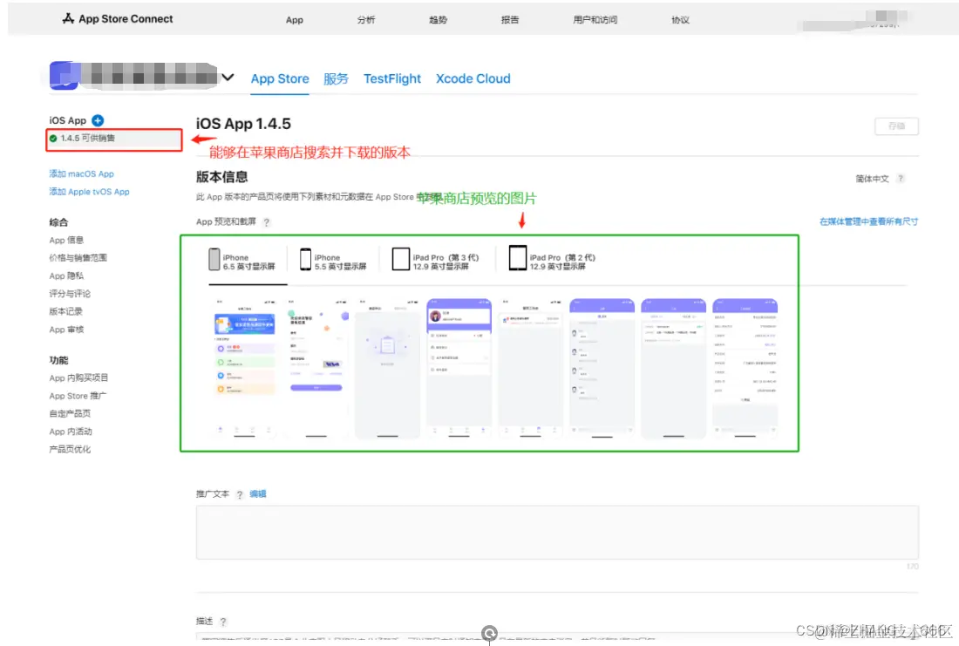959x646 pixels.
Task: Open help icon next to 描述
Action: click(223, 622)
